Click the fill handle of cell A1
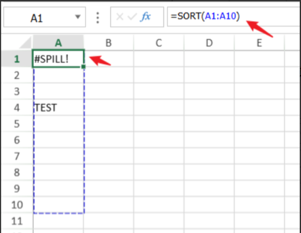The image size is (301, 233). (x=83, y=67)
